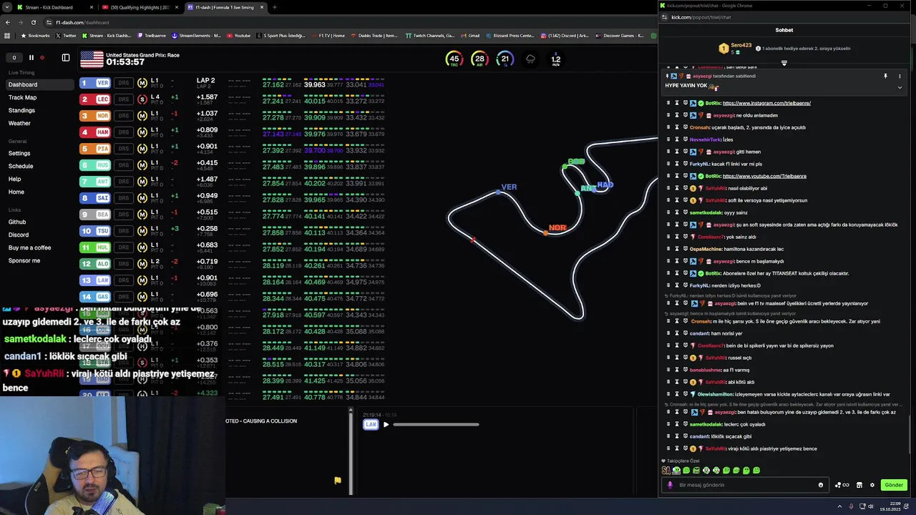
Task: Open the Github link
Action: click(17, 222)
